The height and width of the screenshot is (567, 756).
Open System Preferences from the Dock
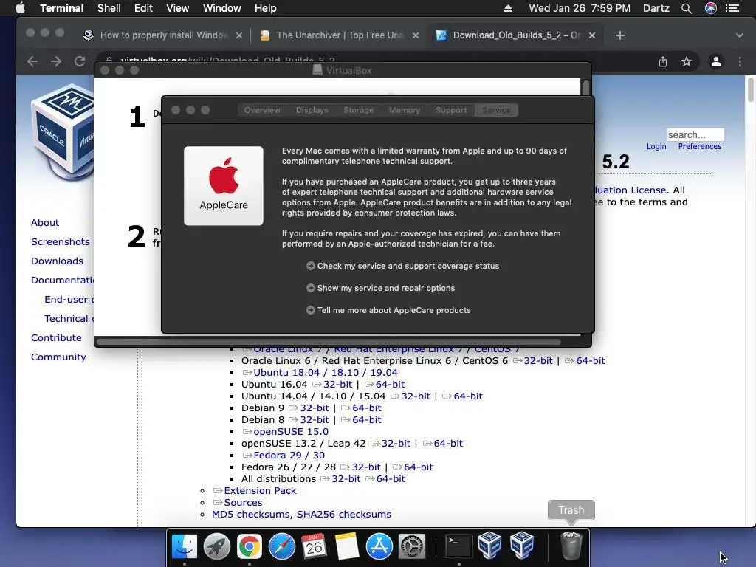[411, 547]
